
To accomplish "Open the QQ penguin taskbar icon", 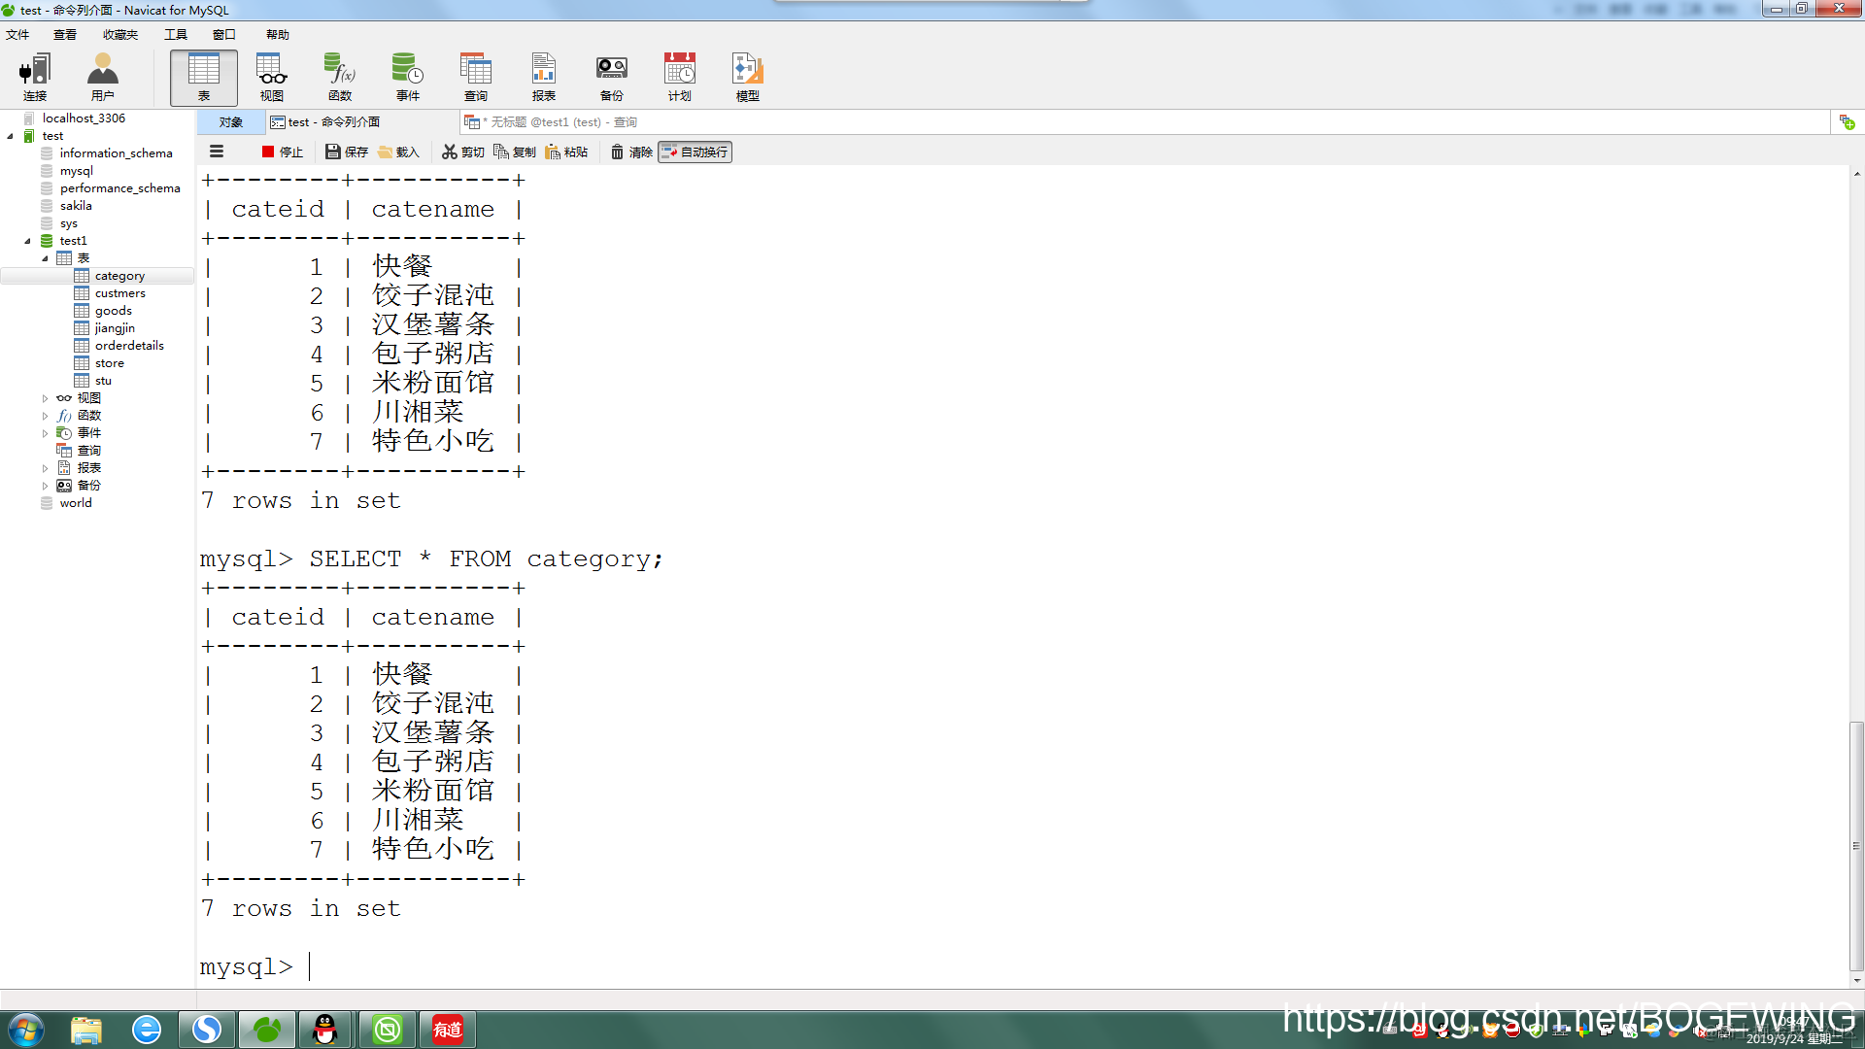I will [x=325, y=1029].
